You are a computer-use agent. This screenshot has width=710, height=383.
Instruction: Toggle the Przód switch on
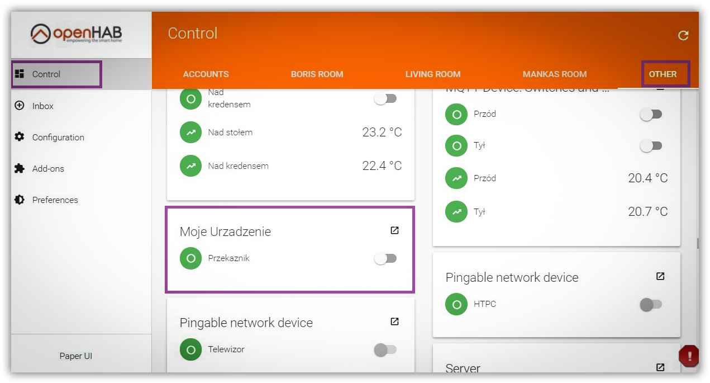pyautogui.click(x=651, y=114)
